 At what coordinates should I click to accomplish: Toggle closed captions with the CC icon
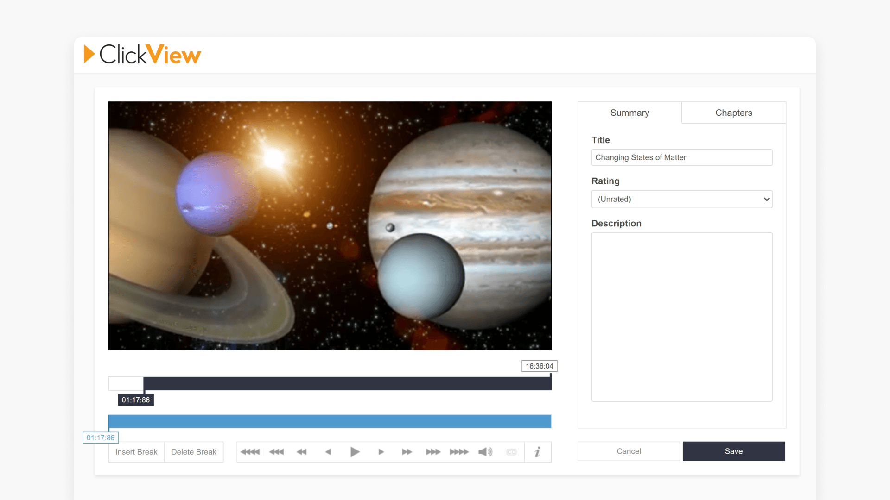tap(511, 451)
